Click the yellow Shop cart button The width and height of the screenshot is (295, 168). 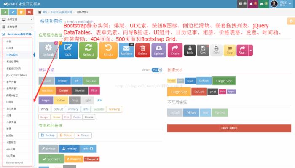pos(230,50)
